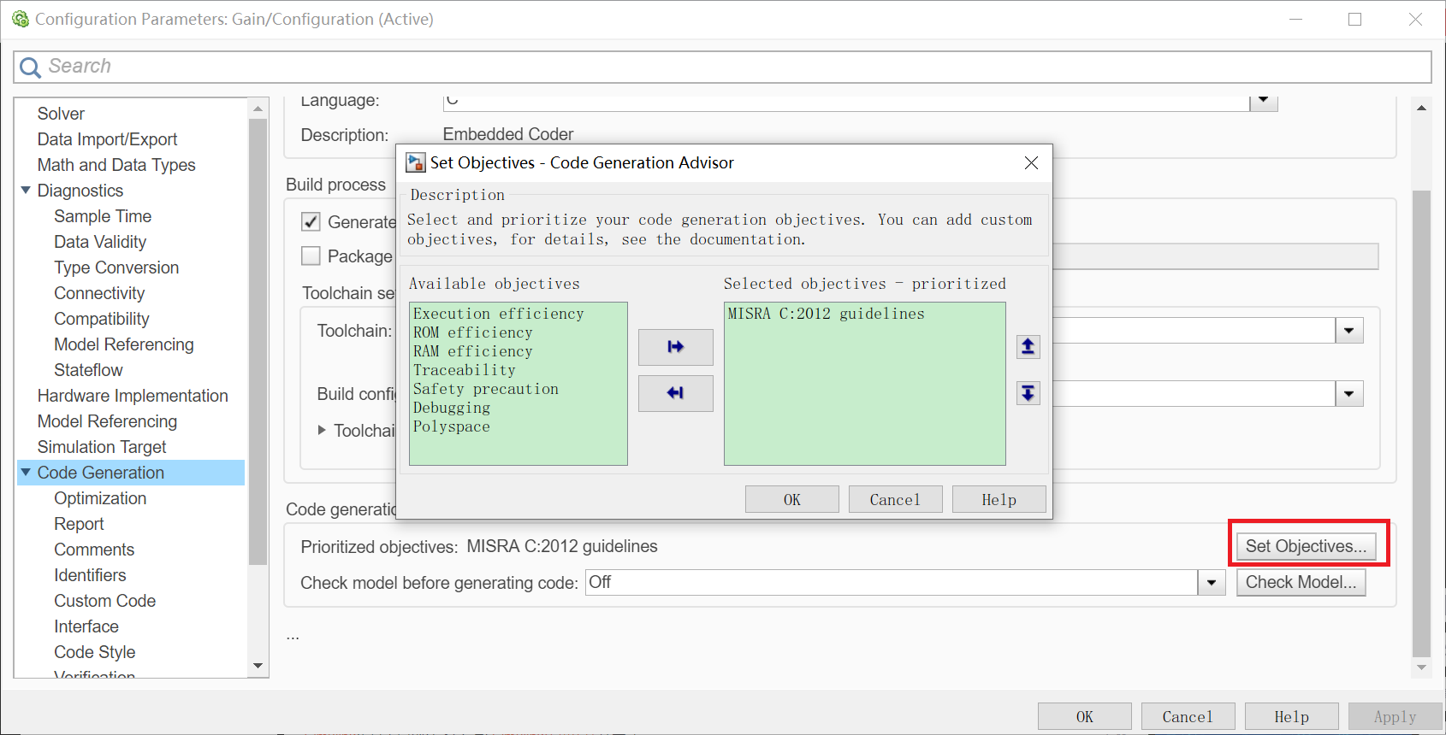
Task: Open Sample Time diagnostics
Action: click(x=103, y=216)
